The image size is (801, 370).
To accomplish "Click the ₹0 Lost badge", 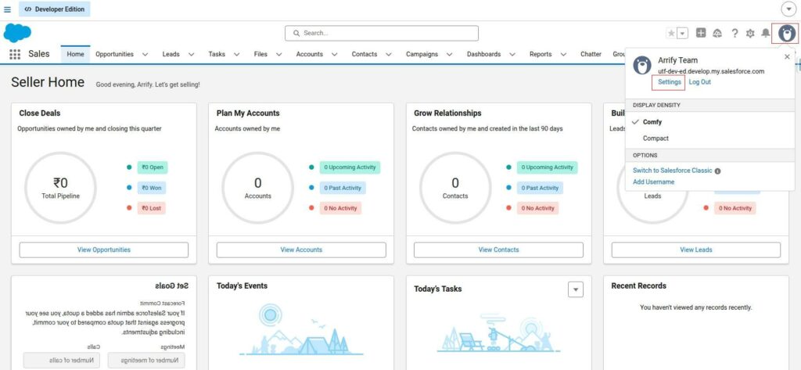I will (152, 209).
